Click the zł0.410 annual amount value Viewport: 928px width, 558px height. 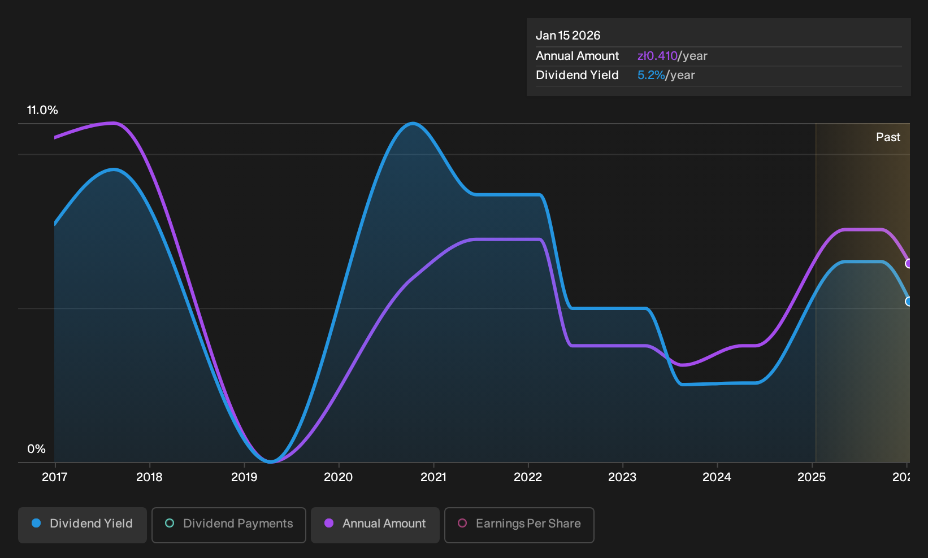point(657,56)
